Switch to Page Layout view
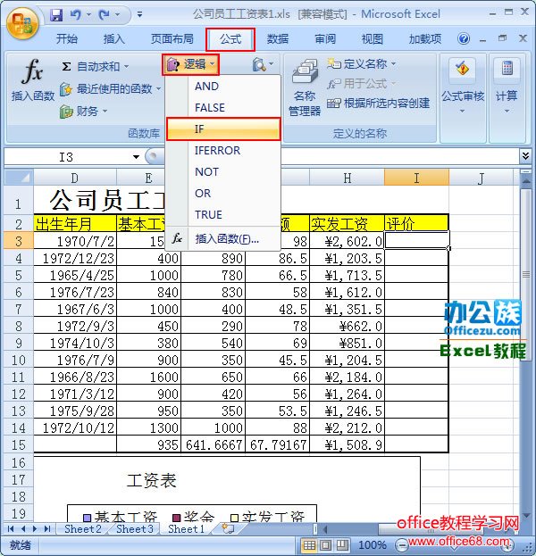Screen dimensions: 536x556 (326, 544)
